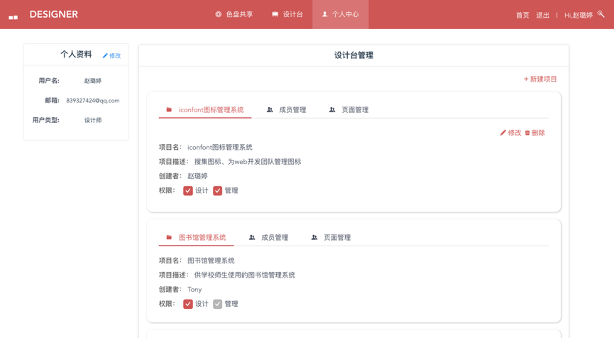
Task: Click + 新建项目 to create a project
Action: click(x=540, y=79)
